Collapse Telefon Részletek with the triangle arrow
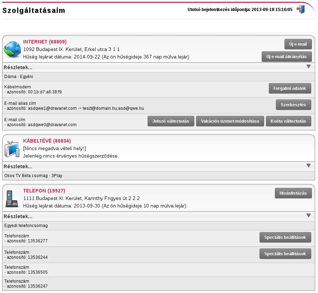Screen dimensions: 318x293 [308, 216]
